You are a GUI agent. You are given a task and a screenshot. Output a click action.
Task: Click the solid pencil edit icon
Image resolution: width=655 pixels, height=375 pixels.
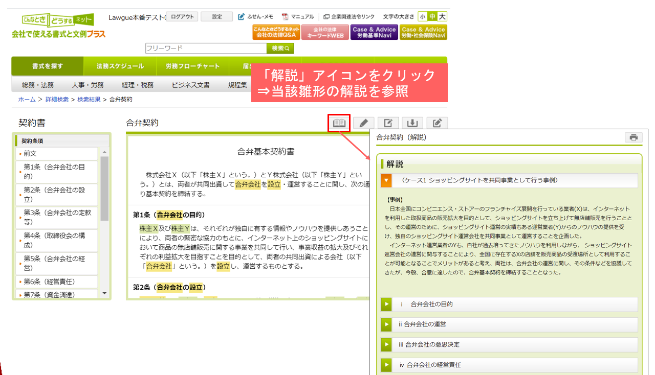(363, 123)
